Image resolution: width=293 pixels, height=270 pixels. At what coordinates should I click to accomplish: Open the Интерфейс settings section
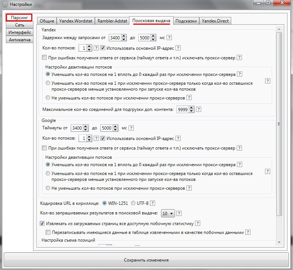pyautogui.click(x=19, y=32)
